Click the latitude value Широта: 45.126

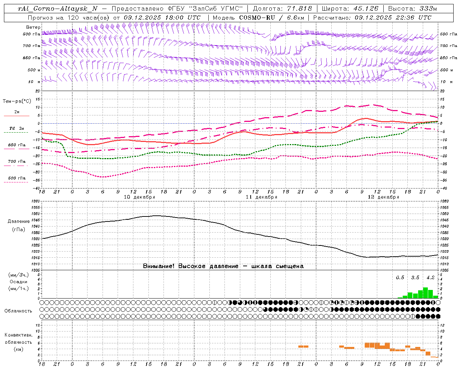pos(350,9)
